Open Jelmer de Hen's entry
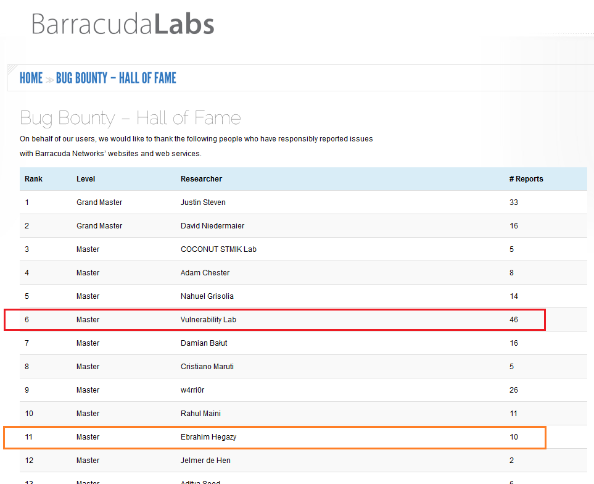The width and height of the screenshot is (594, 484). point(205,460)
